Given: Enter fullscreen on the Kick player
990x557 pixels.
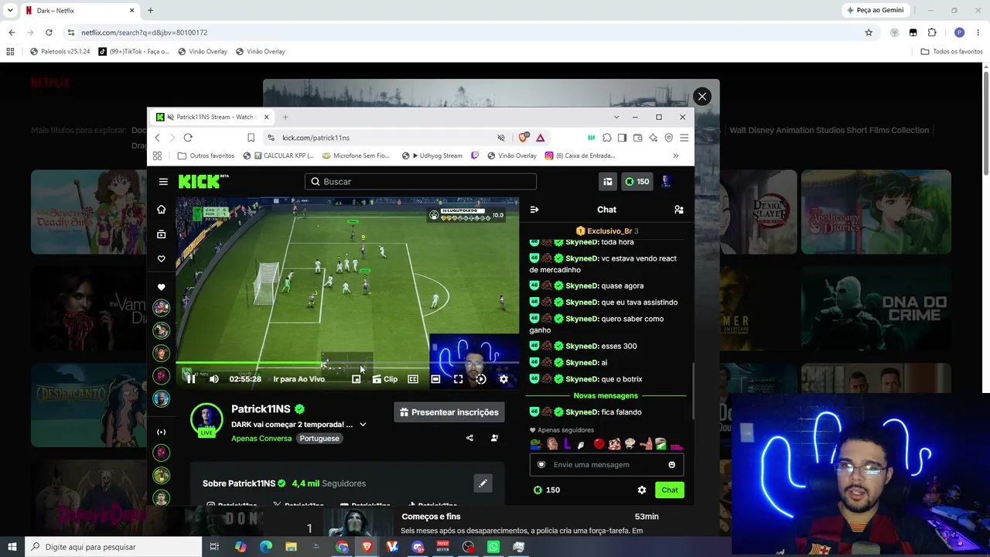Looking at the screenshot, I should (458, 379).
